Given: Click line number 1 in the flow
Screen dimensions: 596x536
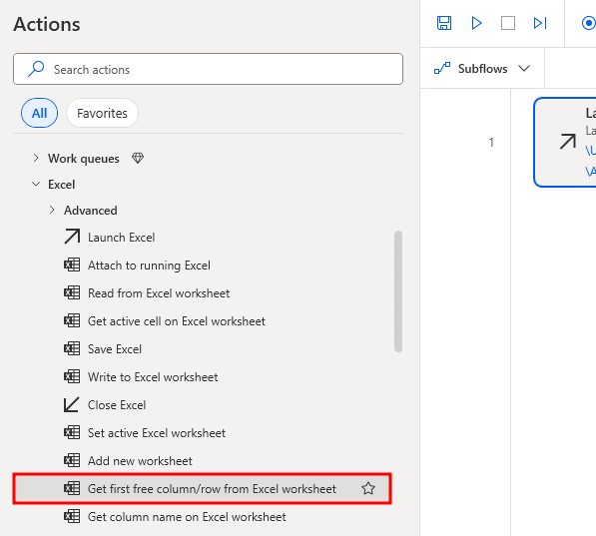Looking at the screenshot, I should [x=491, y=143].
